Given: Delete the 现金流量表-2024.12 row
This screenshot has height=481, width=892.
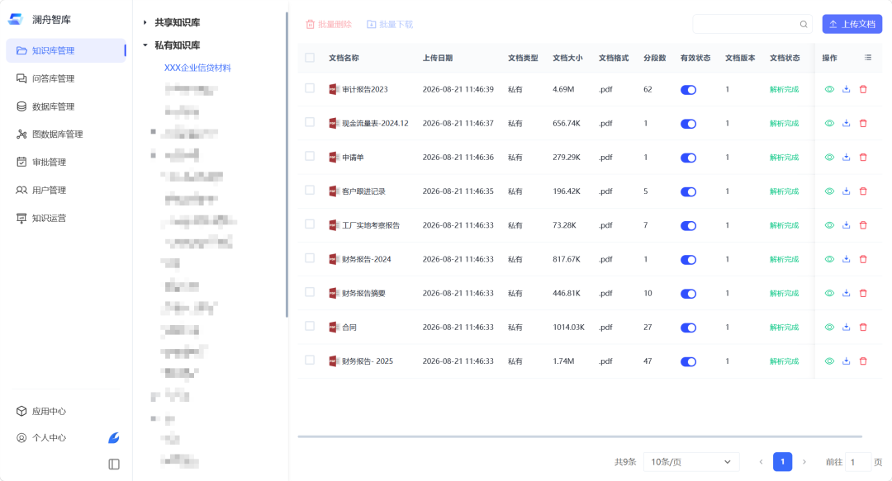Looking at the screenshot, I should tap(863, 124).
